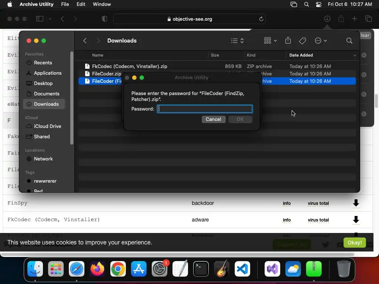379x284 pixels.
Task: Open the Edit menu
Action: point(81,4)
